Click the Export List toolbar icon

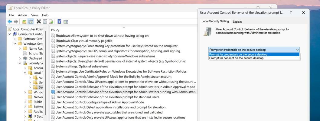coord(51,22)
